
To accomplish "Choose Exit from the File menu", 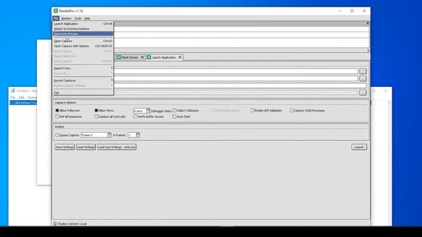I will click(83, 93).
